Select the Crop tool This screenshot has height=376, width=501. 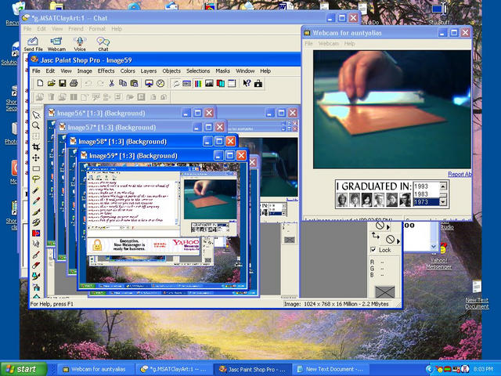point(36,146)
